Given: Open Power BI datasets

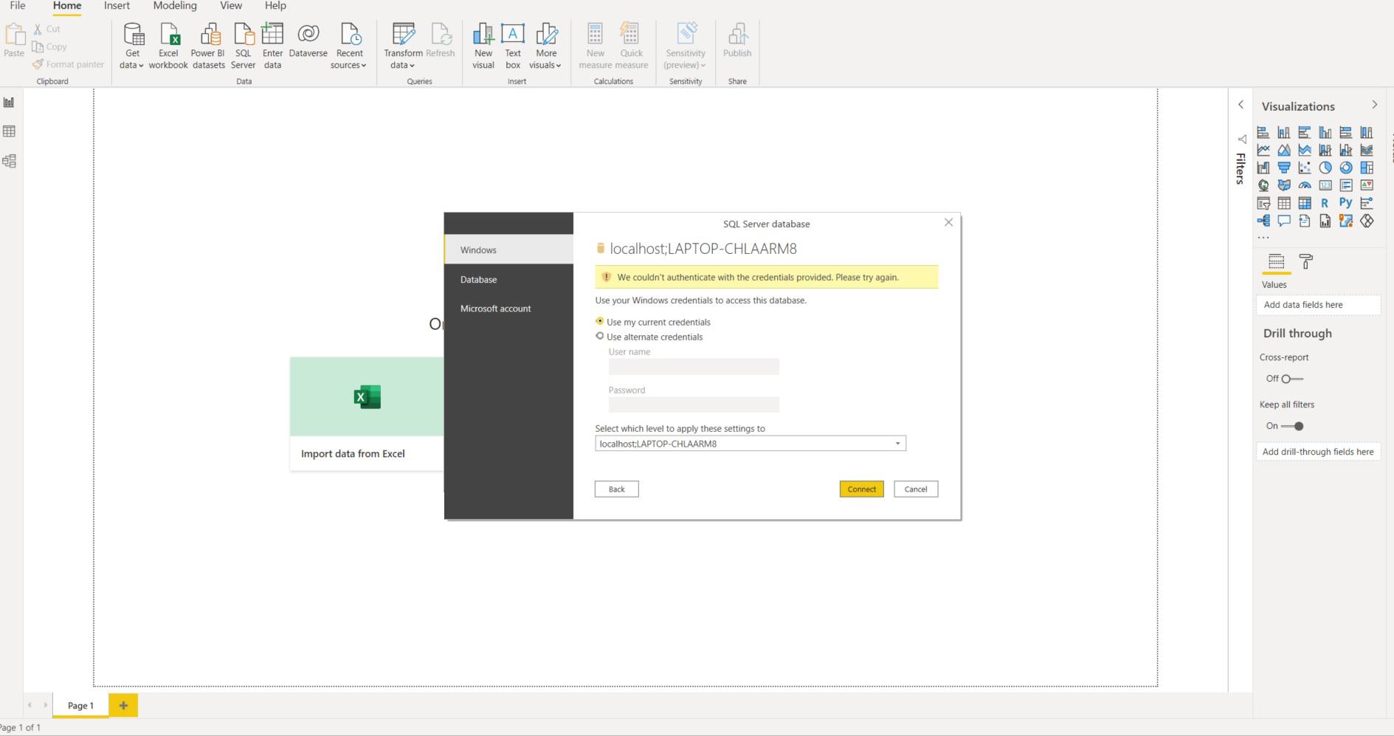Looking at the screenshot, I should click(208, 46).
